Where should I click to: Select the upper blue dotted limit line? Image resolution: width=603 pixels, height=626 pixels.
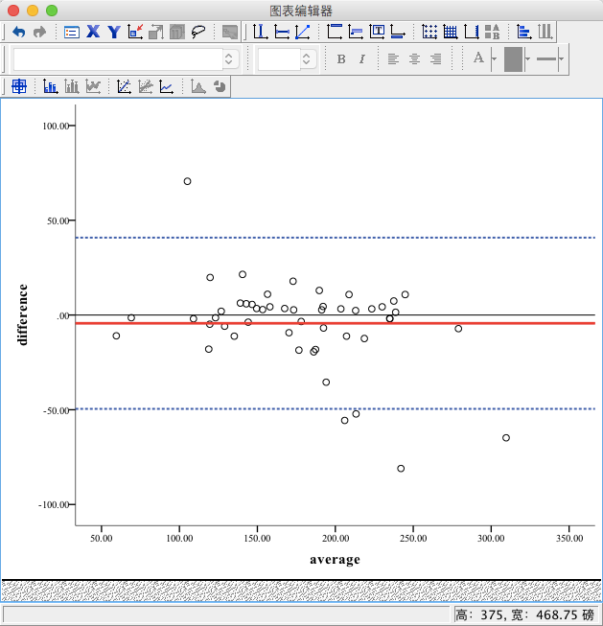pyautogui.click(x=335, y=238)
